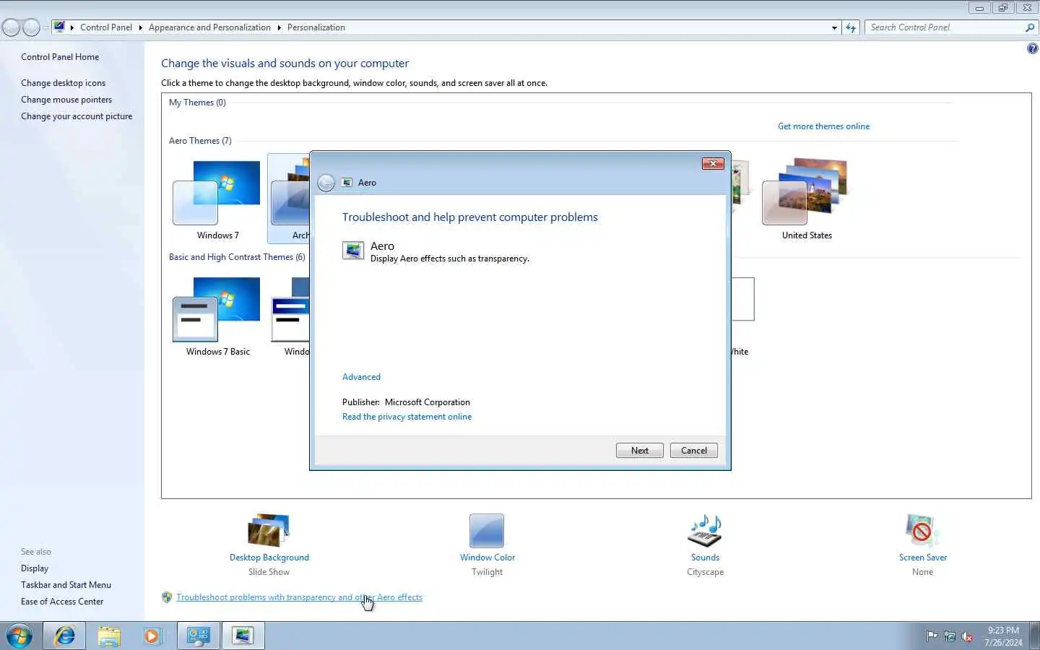
Task: Click in the Search Control Panel field
Action: click(x=944, y=27)
